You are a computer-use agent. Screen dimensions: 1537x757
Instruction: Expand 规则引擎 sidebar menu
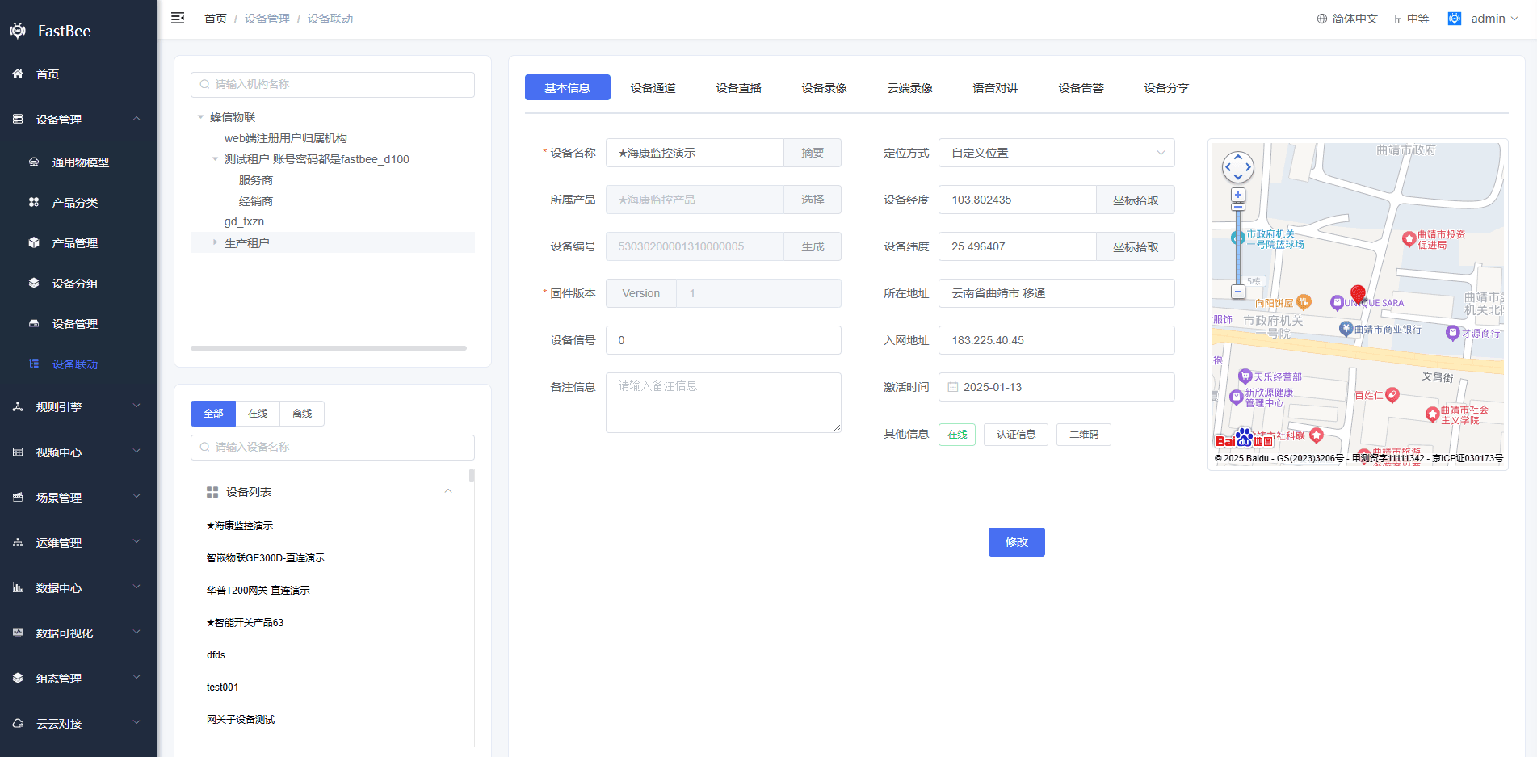click(79, 407)
